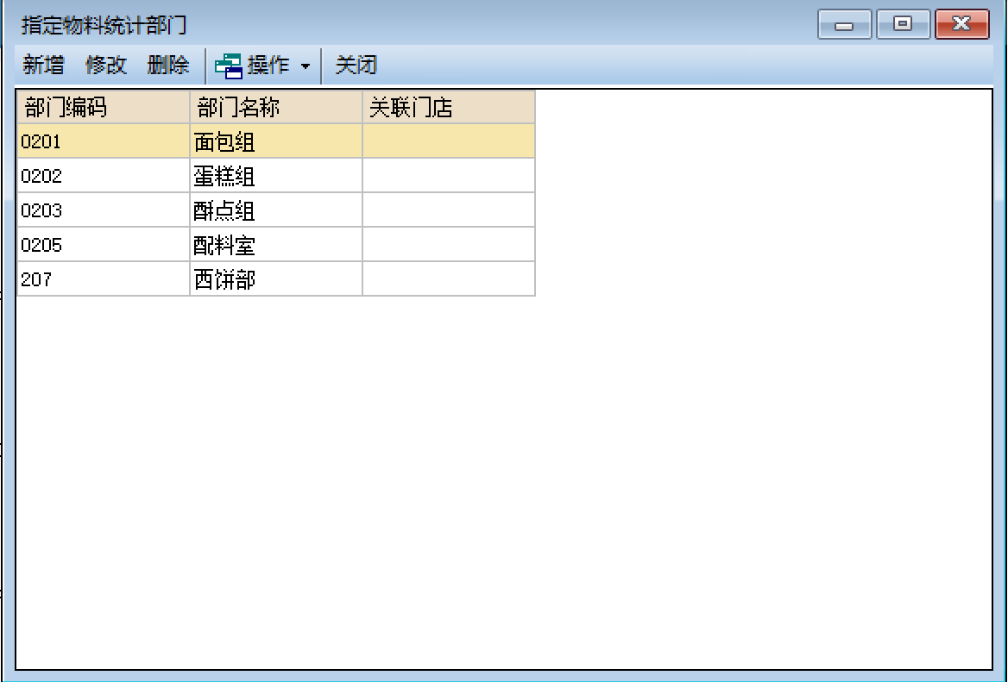The width and height of the screenshot is (1008, 682).
Task: Select the 部门编码 column header
Action: pyautogui.click(x=104, y=107)
